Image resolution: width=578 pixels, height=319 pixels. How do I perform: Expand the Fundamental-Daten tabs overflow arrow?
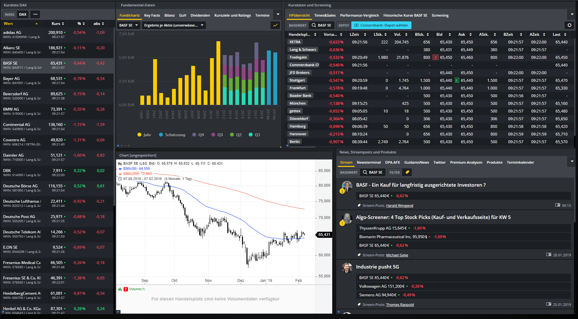[278, 14]
